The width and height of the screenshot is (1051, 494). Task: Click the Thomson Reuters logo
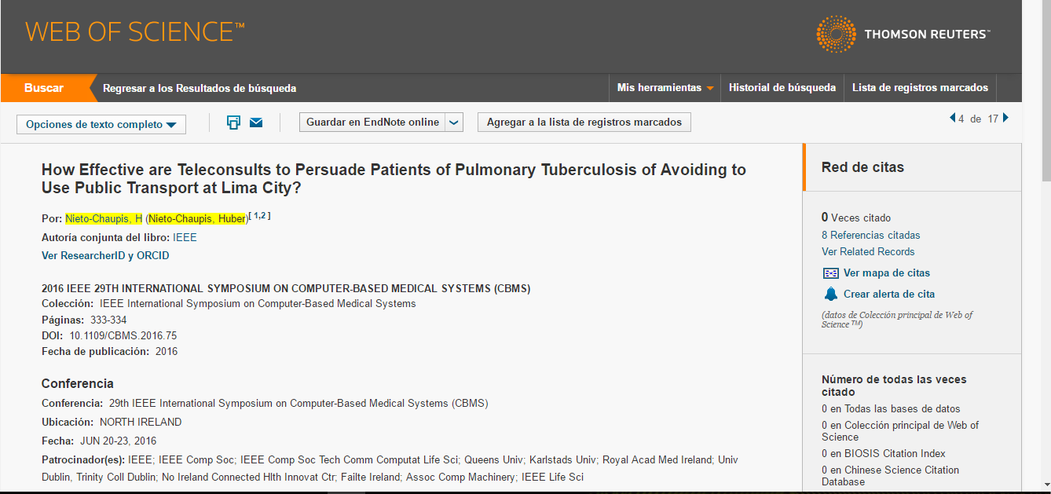point(903,35)
